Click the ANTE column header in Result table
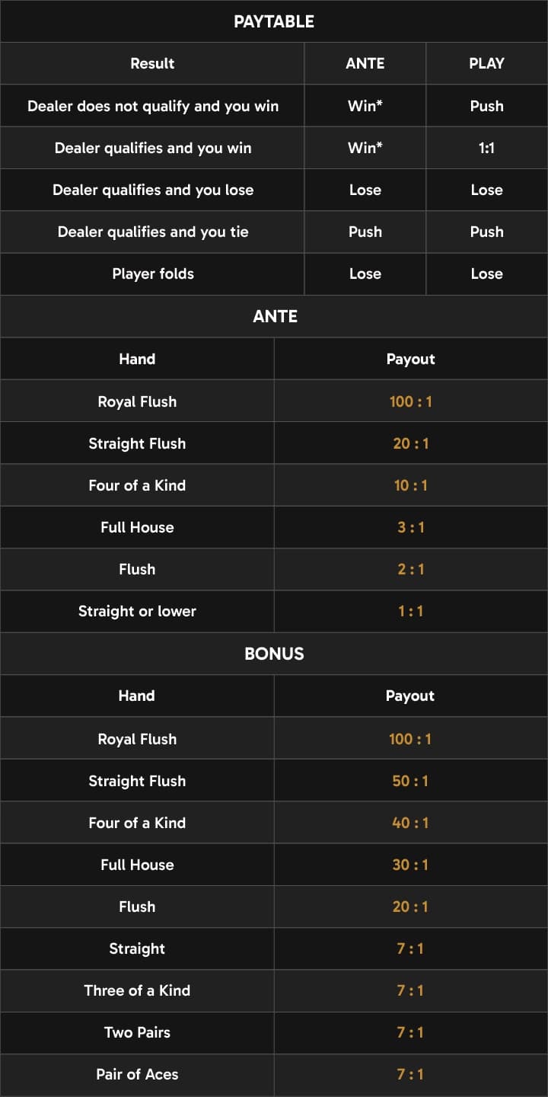 click(365, 63)
